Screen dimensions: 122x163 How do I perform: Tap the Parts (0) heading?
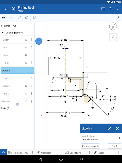click(5, 108)
